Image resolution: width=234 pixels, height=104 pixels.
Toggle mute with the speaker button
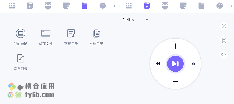pos(224,55)
